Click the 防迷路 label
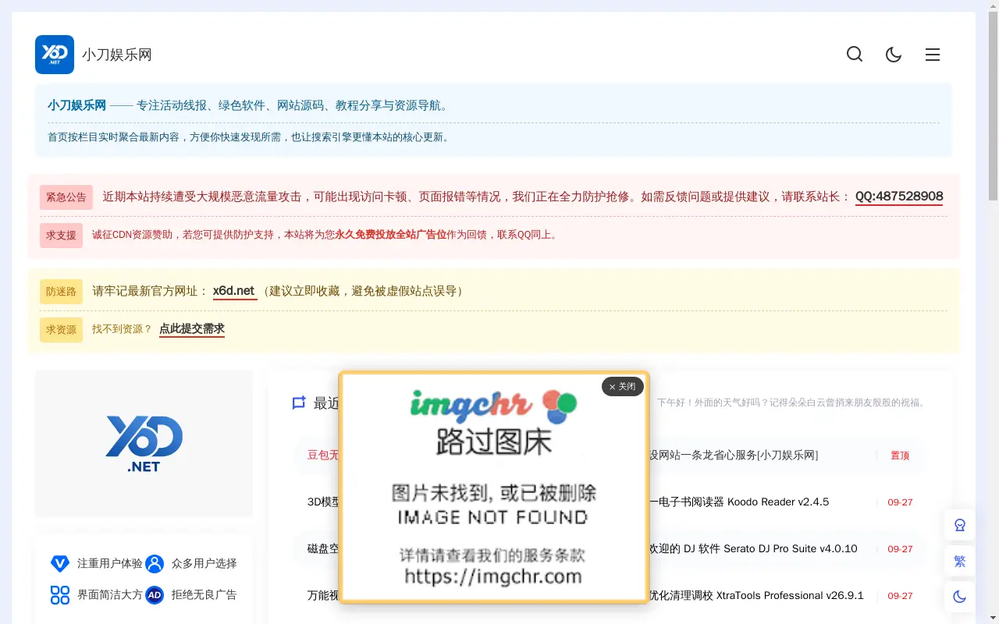Image resolution: width=999 pixels, height=624 pixels. (x=61, y=292)
